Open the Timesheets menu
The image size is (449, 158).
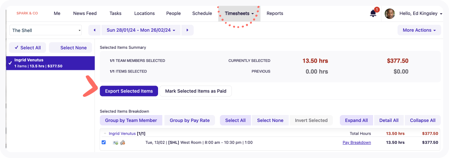239,13
